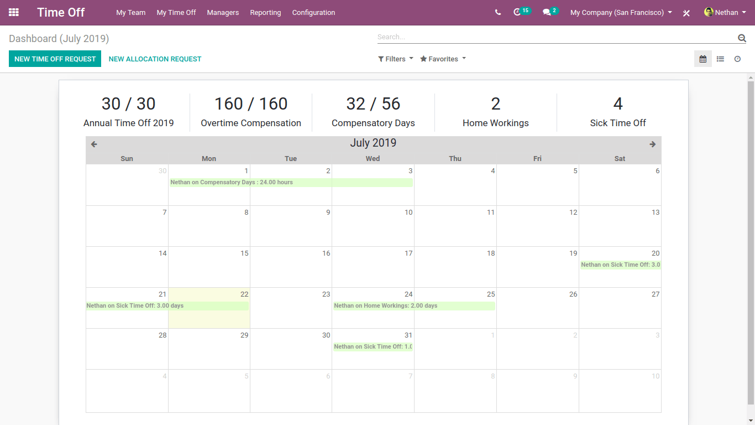Viewport: 755px width, 425px height.
Task: Click New Time Off Request button
Action: tap(55, 59)
